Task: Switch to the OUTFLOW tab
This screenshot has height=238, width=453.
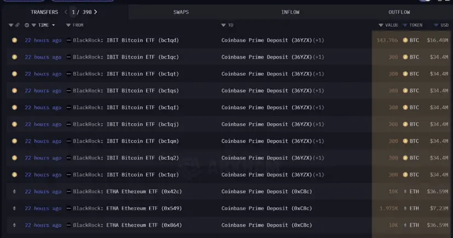Action: click(399, 12)
